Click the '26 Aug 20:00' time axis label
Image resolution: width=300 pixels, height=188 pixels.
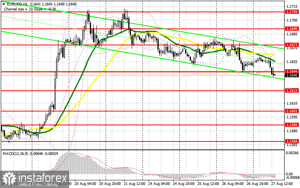pyautogui.click(x=257, y=184)
